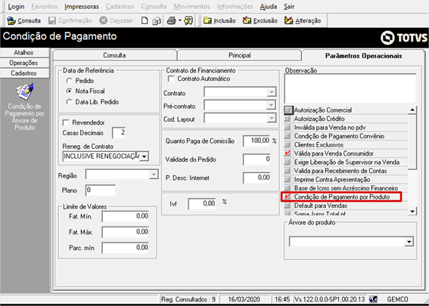Open the Cod. Layout dropdown
Image resolution: width=429 pixels, height=306 pixels.
272,119
